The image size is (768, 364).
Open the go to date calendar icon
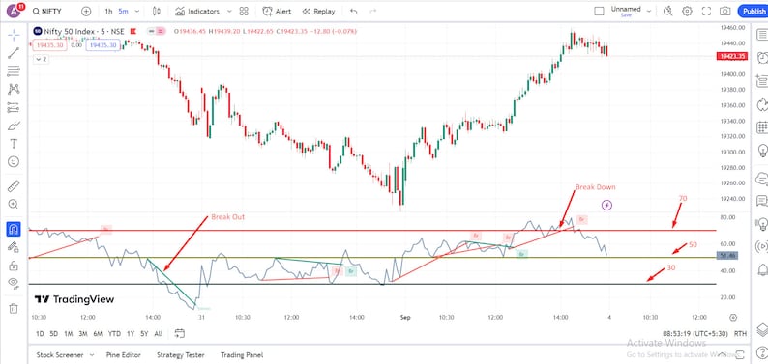pos(179,334)
